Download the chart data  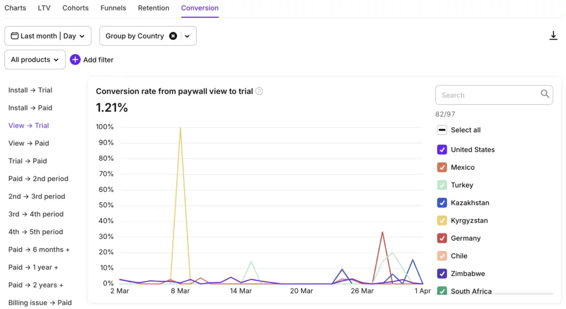553,35
